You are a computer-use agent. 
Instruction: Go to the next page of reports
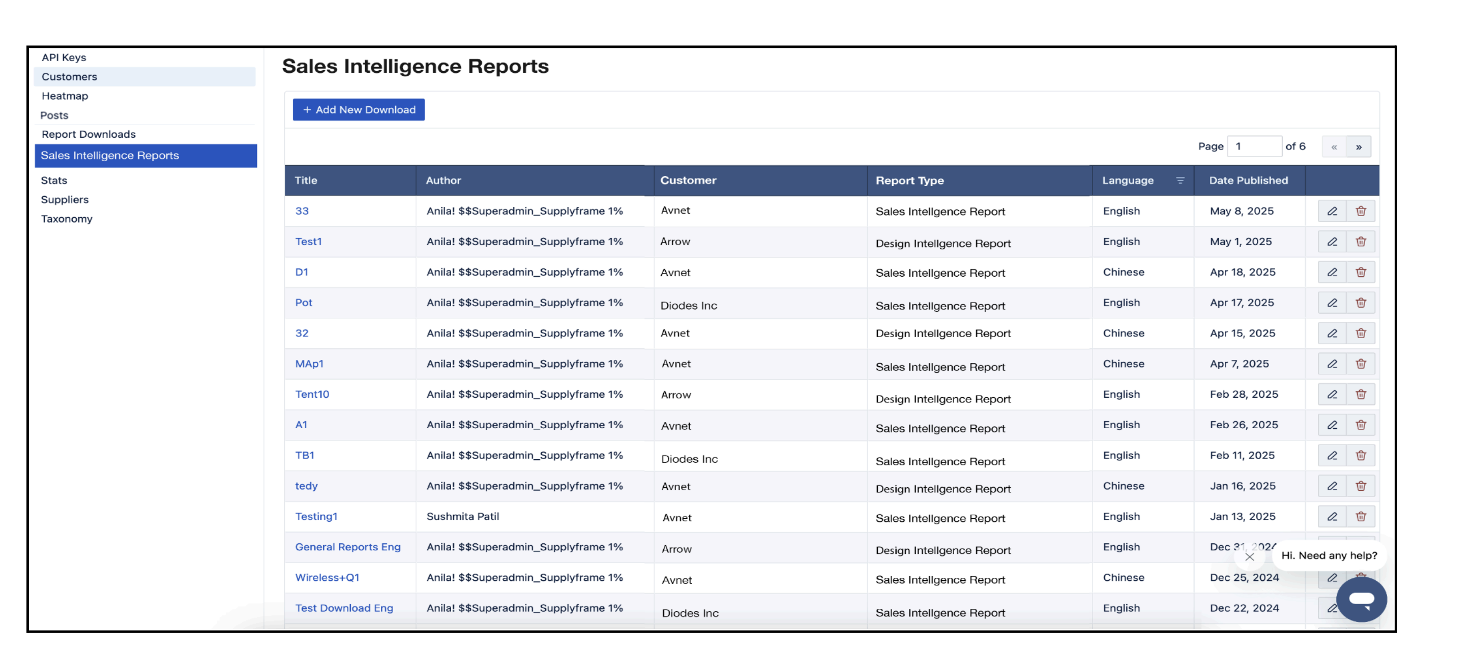[x=1359, y=147]
